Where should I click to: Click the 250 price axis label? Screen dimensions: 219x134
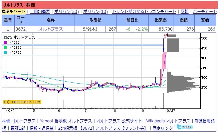[204, 87]
